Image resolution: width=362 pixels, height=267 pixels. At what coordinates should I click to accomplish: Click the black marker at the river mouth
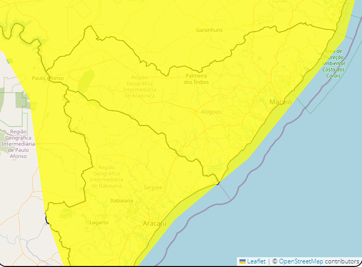pos(218,182)
